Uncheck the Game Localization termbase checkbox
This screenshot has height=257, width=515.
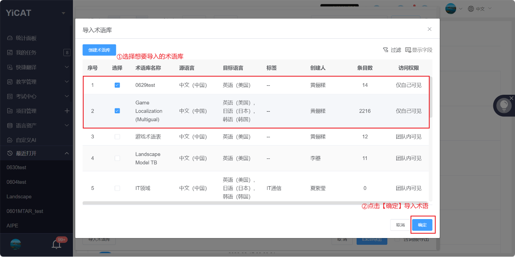117,111
